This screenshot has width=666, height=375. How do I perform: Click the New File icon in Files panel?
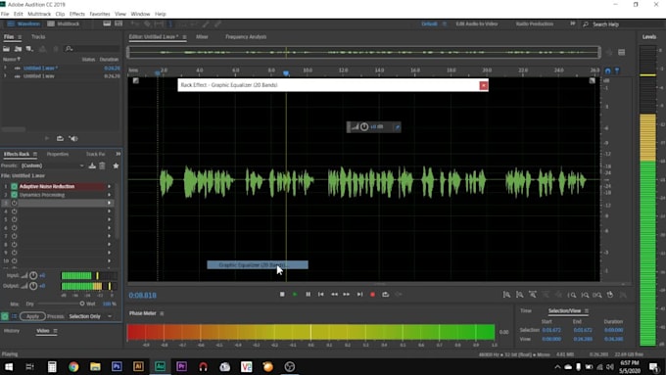[29, 49]
